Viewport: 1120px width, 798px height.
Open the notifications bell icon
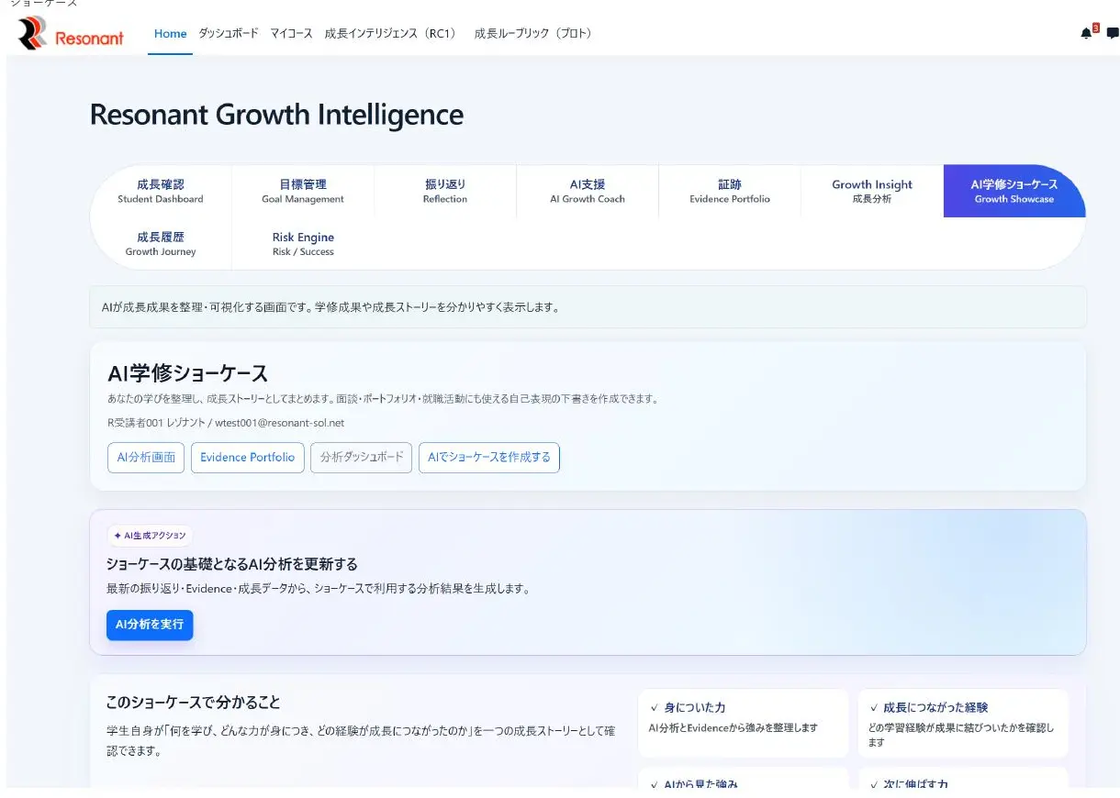(x=1086, y=33)
